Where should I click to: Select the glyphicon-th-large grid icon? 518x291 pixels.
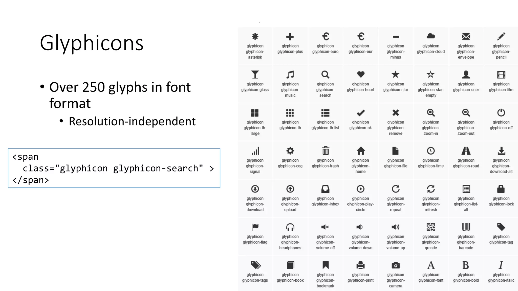(255, 113)
